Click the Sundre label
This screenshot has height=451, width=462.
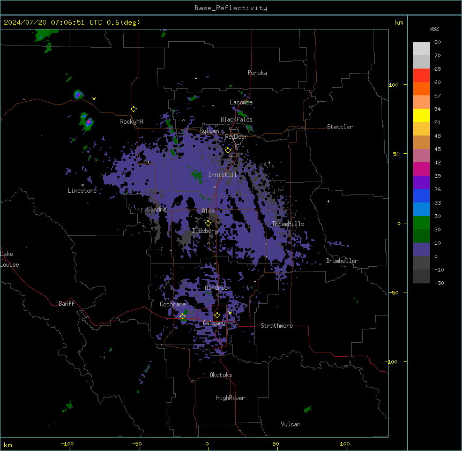[157, 209]
